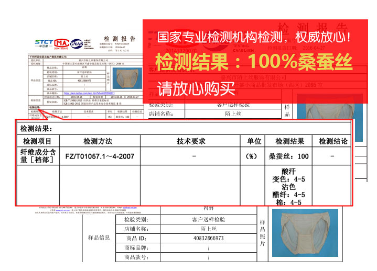Click the 醋纤：4-5 result text
This screenshot has height=271, width=377.
click(x=288, y=195)
